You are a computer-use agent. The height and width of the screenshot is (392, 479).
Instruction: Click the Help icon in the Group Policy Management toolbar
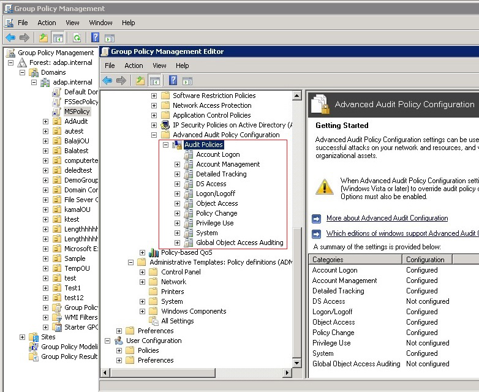(x=95, y=37)
